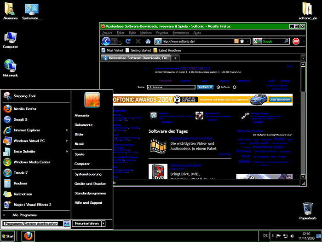Open the Histórico menu in Firefox
322x242 pixels.
[x=146, y=33]
